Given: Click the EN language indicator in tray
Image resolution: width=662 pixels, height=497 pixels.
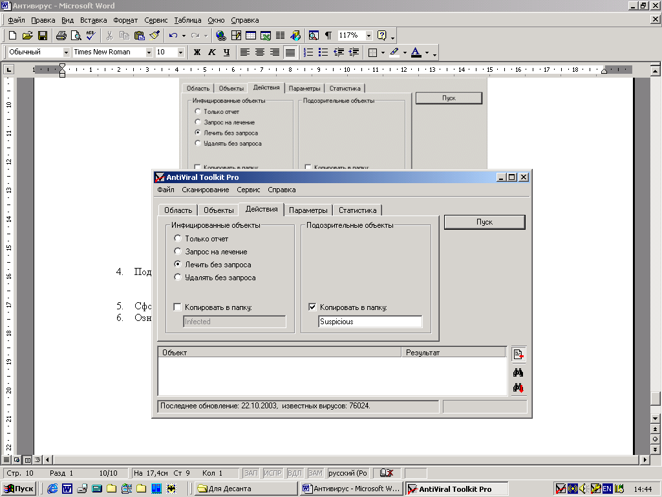Looking at the screenshot, I should tap(607, 489).
